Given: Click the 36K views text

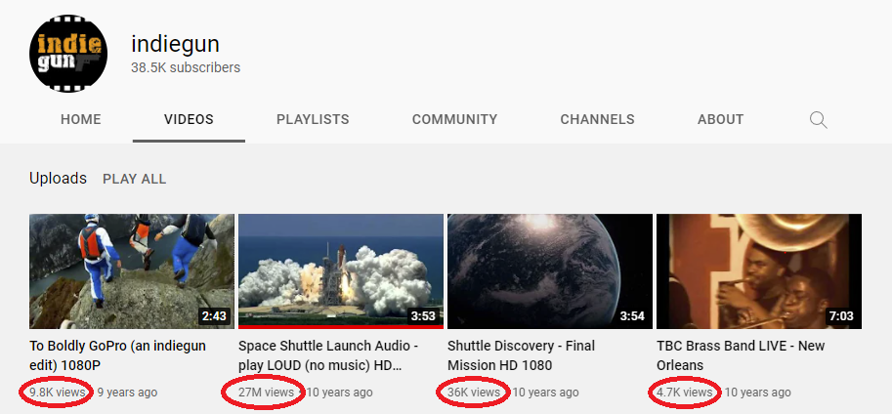Looking at the screenshot, I should [474, 393].
